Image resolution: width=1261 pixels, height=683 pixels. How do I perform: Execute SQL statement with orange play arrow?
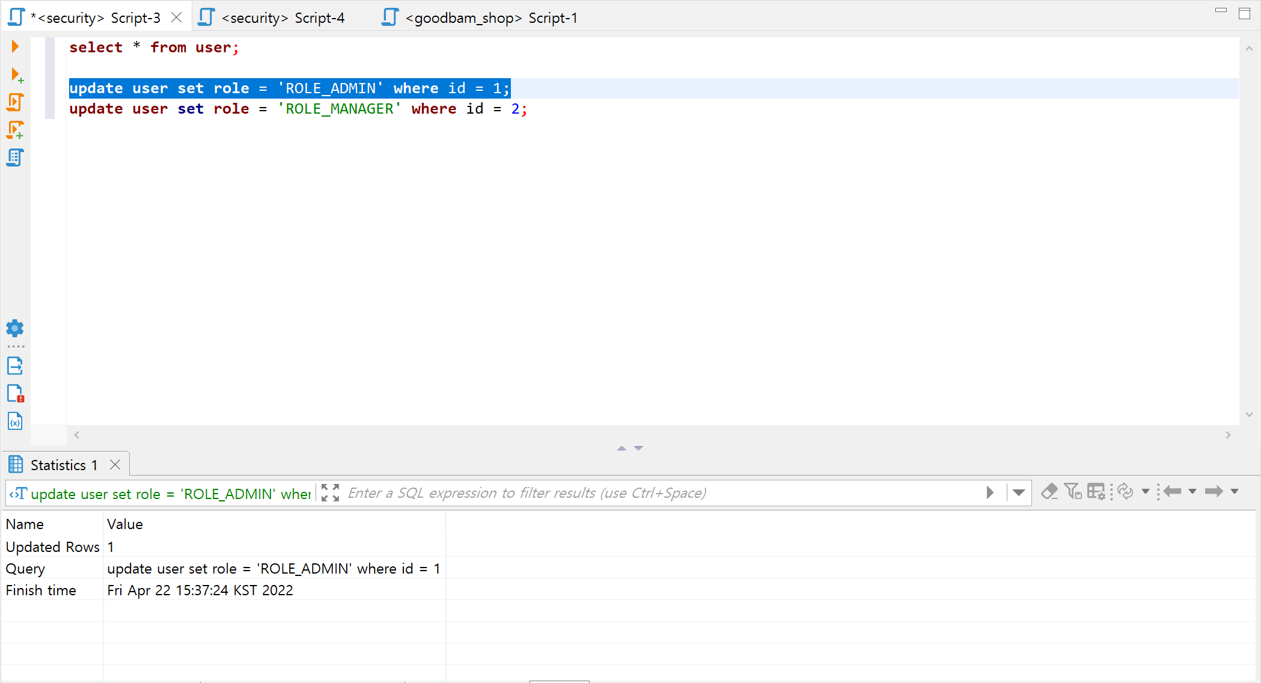(x=15, y=46)
